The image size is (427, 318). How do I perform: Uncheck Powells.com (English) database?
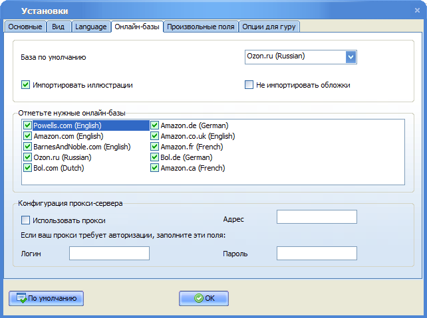[x=27, y=125]
